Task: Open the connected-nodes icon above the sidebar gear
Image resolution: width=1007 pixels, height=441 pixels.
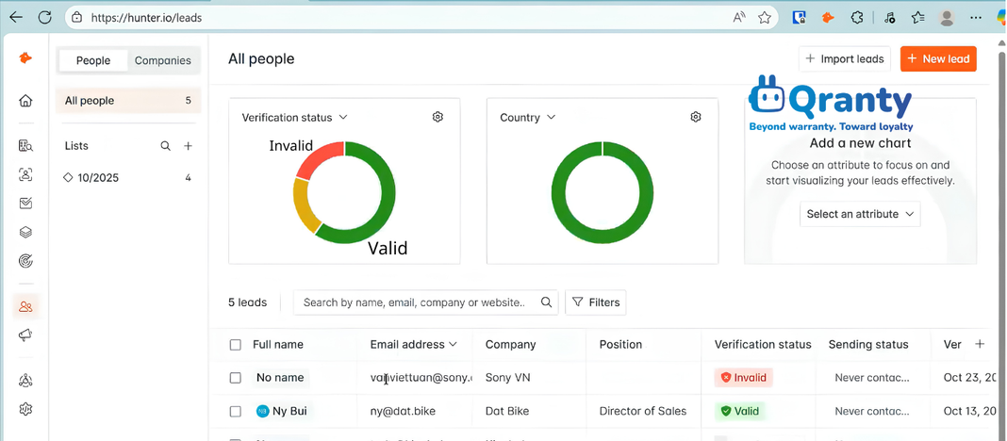Action: click(x=25, y=380)
